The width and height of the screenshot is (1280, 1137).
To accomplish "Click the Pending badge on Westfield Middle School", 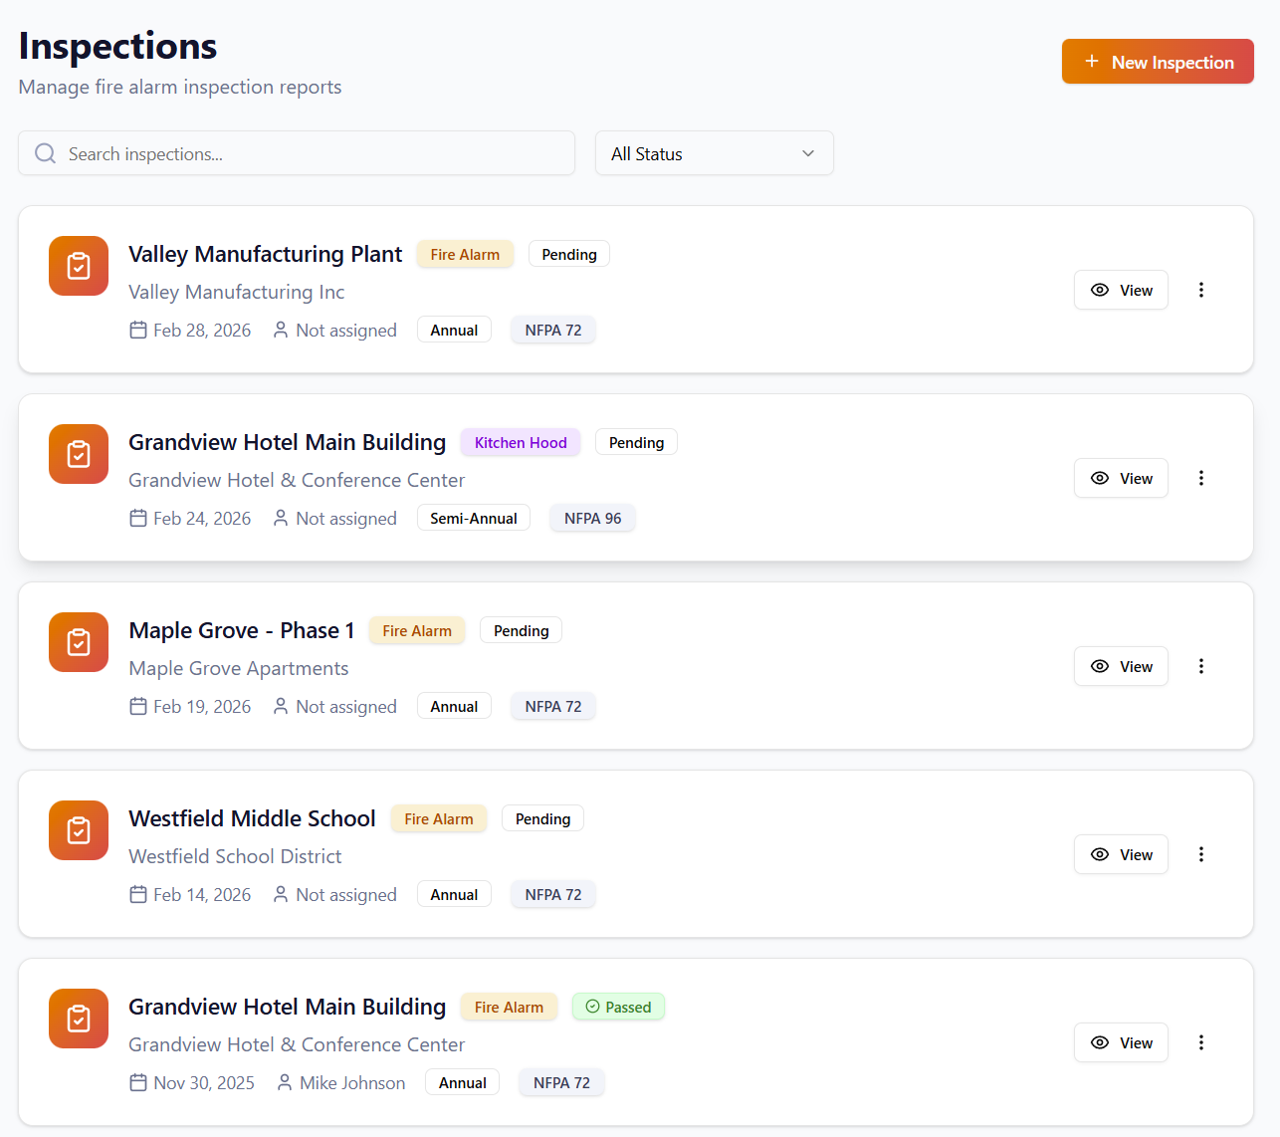I will pos(543,818).
